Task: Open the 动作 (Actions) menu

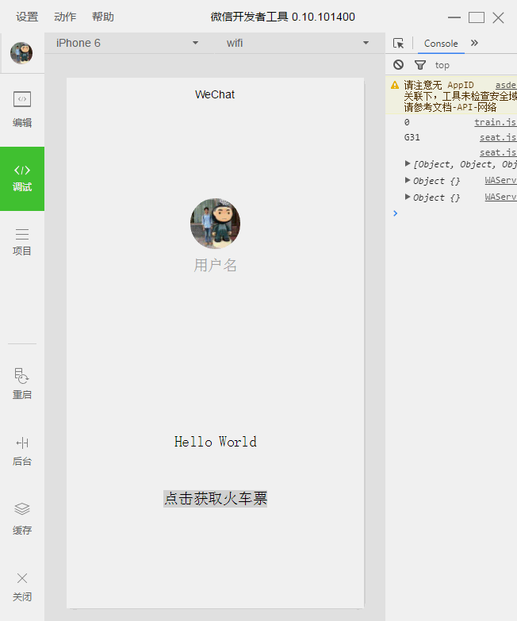Action: point(65,17)
